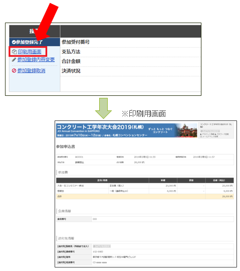Open the 印刷用画面 print view link

pos(30,52)
